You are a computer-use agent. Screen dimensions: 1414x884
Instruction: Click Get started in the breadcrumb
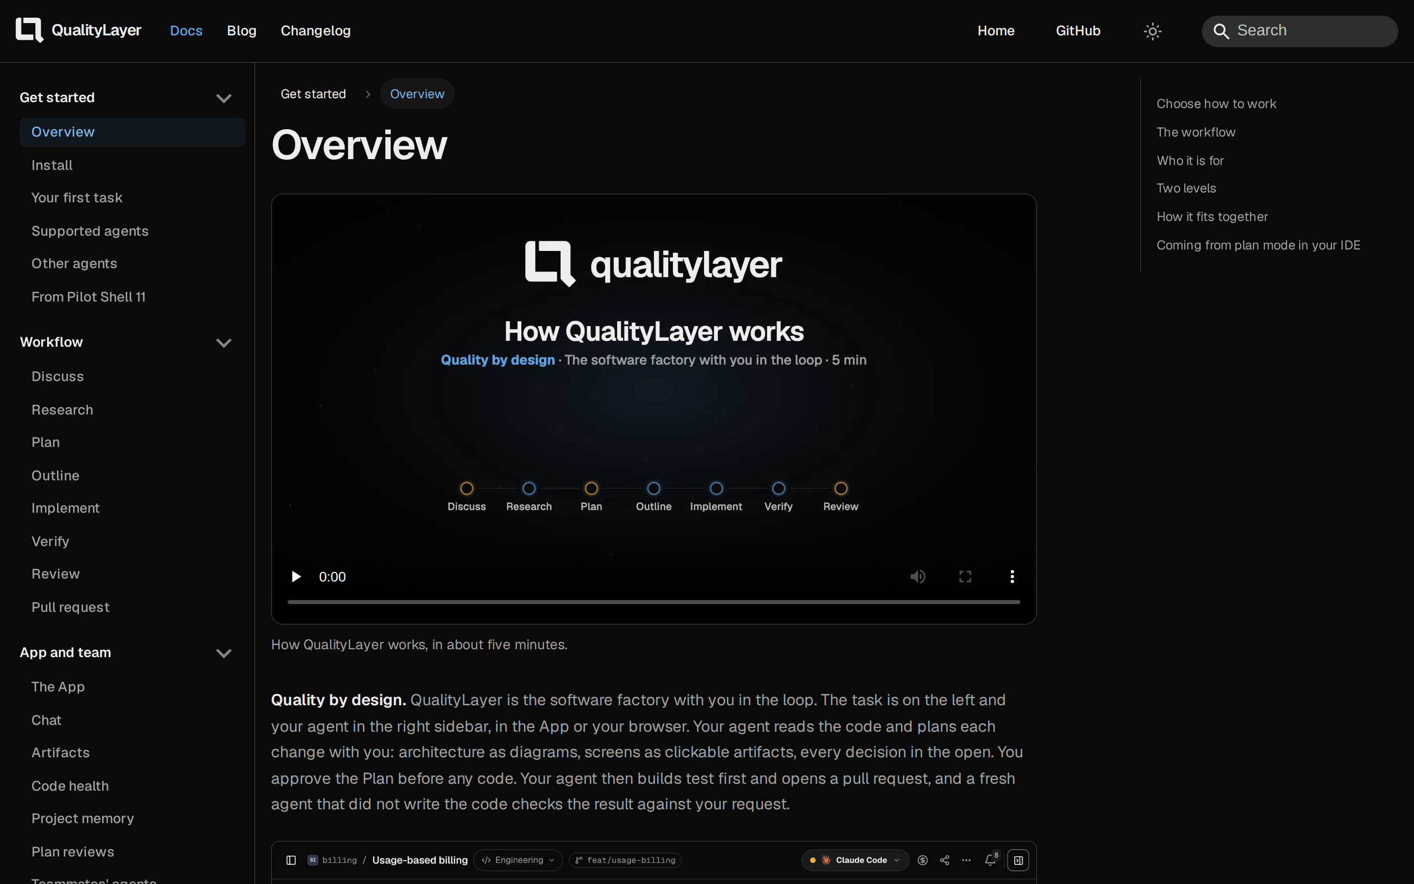click(313, 94)
